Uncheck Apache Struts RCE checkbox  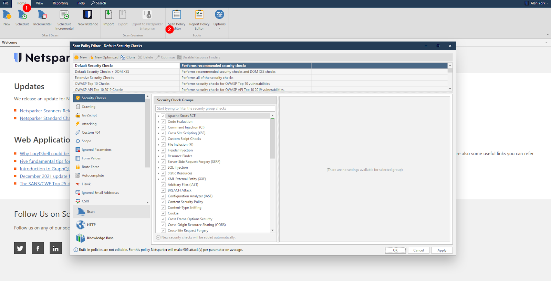click(163, 116)
